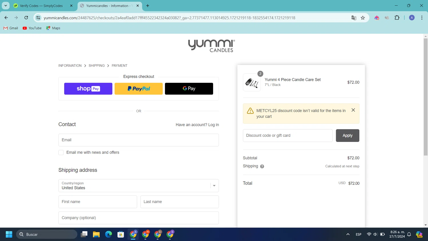The height and width of the screenshot is (241, 428).
Task: Open File Explorer from the taskbar
Action: click(x=96, y=234)
